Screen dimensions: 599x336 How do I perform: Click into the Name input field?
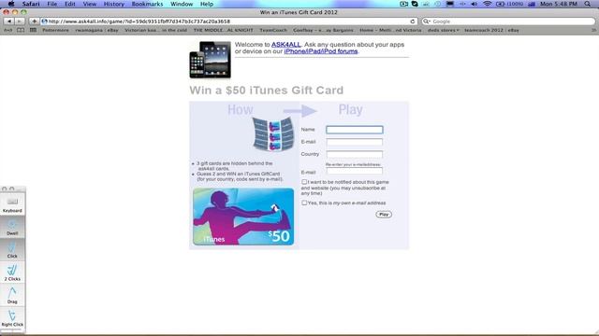[355, 130]
